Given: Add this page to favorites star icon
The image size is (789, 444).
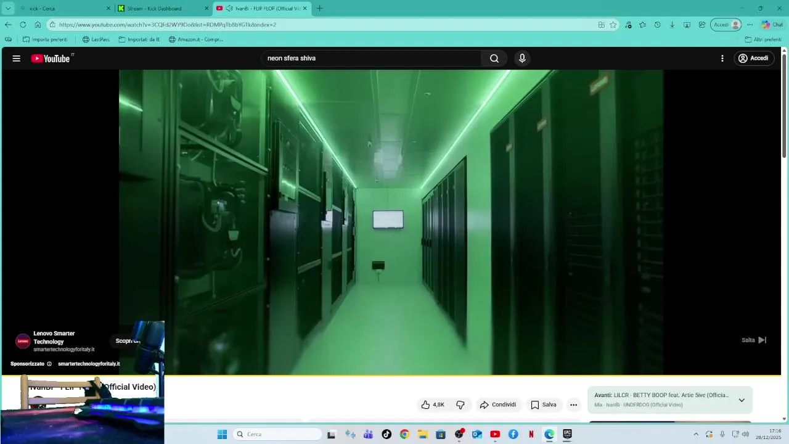Looking at the screenshot, I should click(613, 25).
